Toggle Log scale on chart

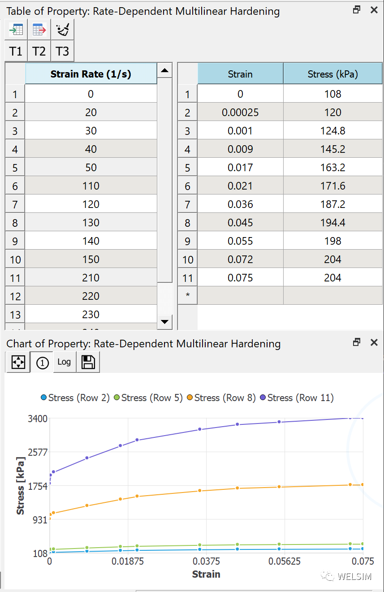tap(65, 362)
